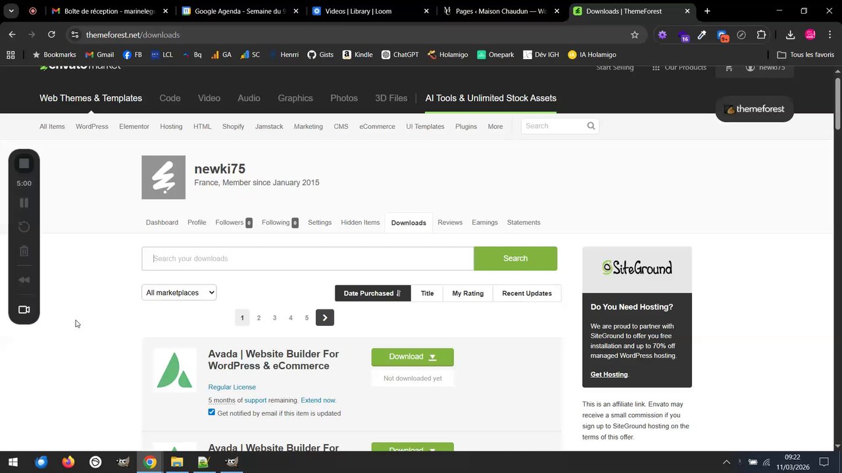Open the ChatGPT bookmark
Viewport: 842px width, 473px height.
(x=400, y=55)
